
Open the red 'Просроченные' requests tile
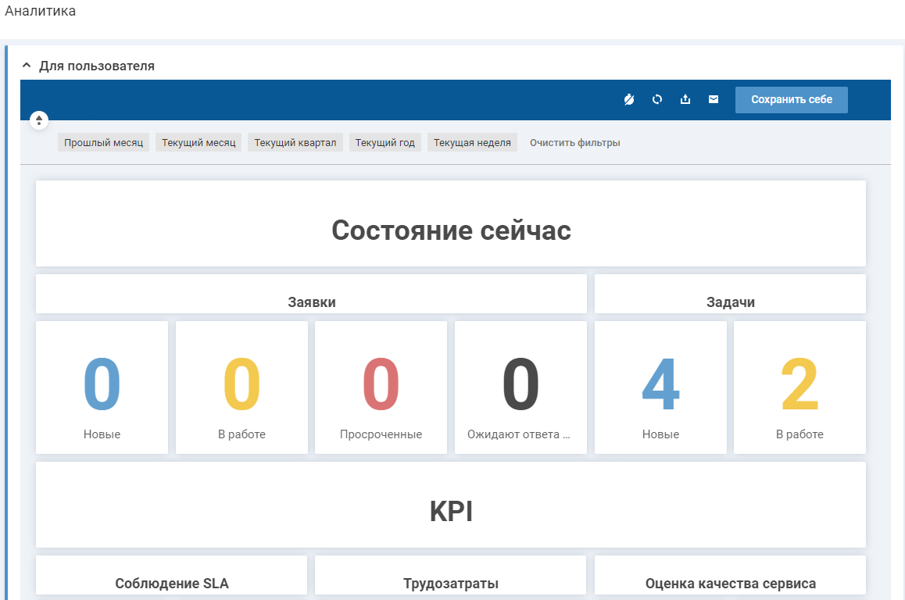pos(381,387)
